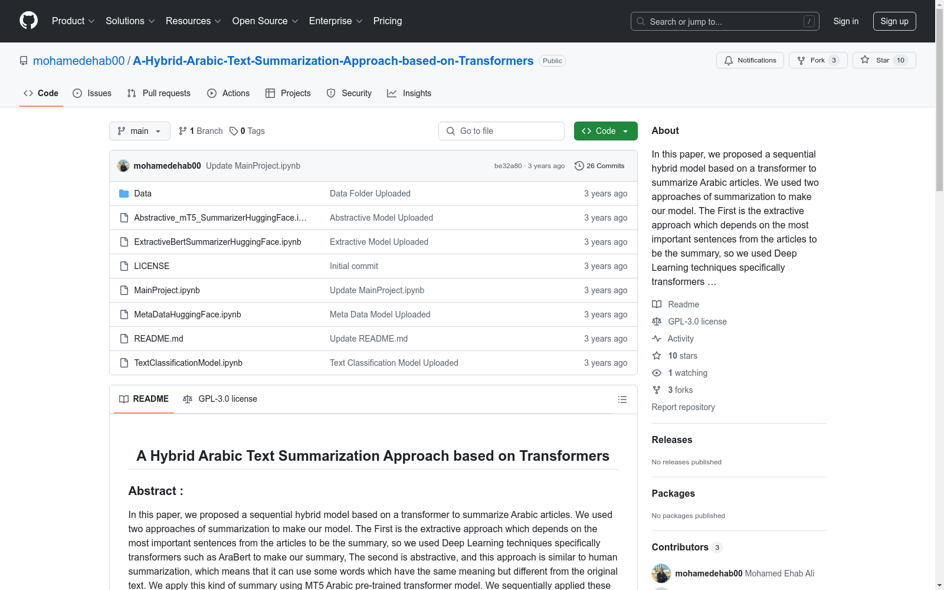
Task: Click the scales icon beside GPL-3.0 license
Action: (x=657, y=322)
